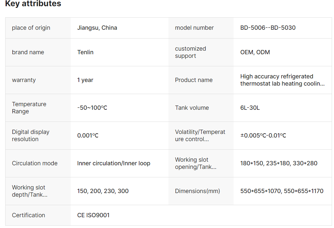Click the Key attributes heading
This screenshot has width=334, height=228.
point(33,4)
